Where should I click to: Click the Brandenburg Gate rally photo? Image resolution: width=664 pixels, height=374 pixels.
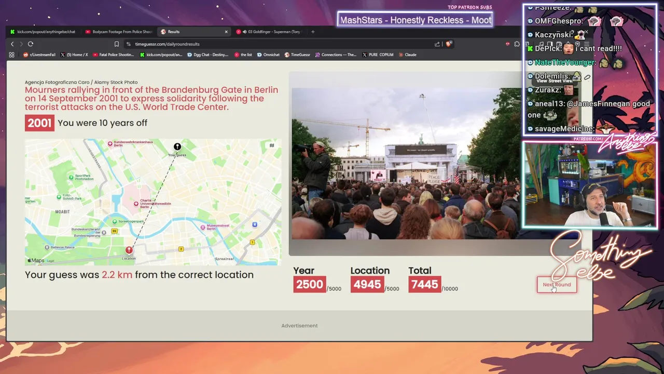406,164
